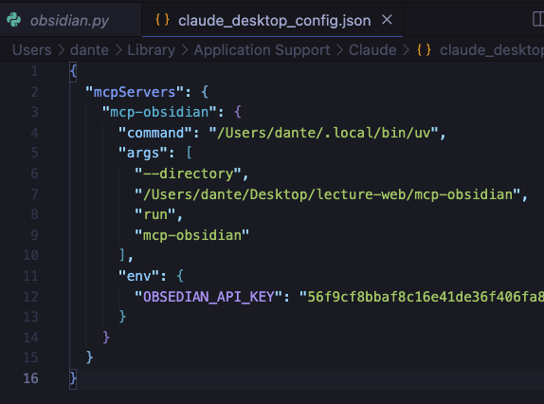Click line number 5 in the gutter
The height and width of the screenshot is (404, 544).
pyautogui.click(x=34, y=153)
